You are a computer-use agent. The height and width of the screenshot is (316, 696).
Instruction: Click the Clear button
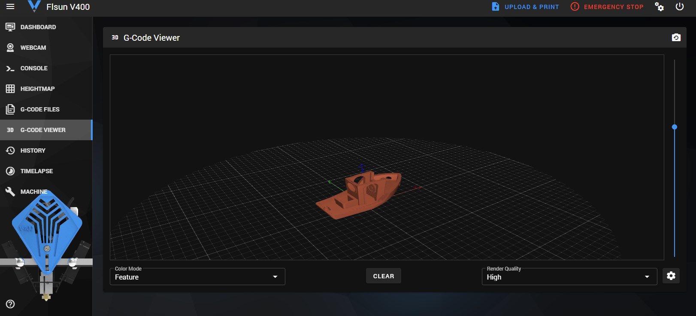pyautogui.click(x=384, y=276)
